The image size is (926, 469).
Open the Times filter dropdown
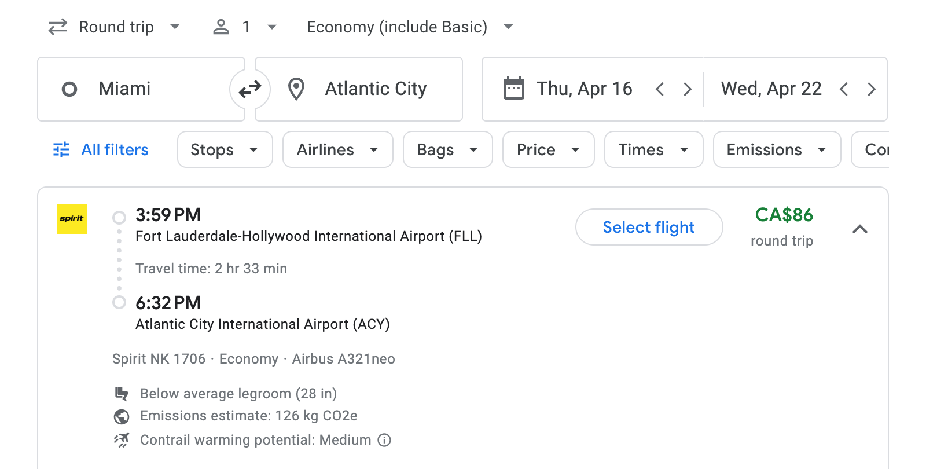click(654, 149)
